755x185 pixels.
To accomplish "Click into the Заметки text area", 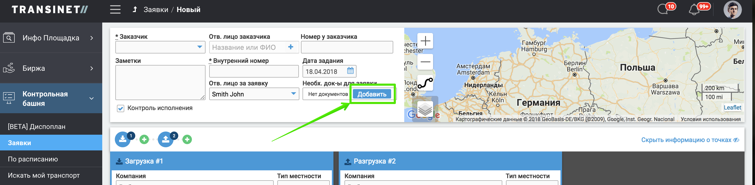I will click(x=160, y=82).
